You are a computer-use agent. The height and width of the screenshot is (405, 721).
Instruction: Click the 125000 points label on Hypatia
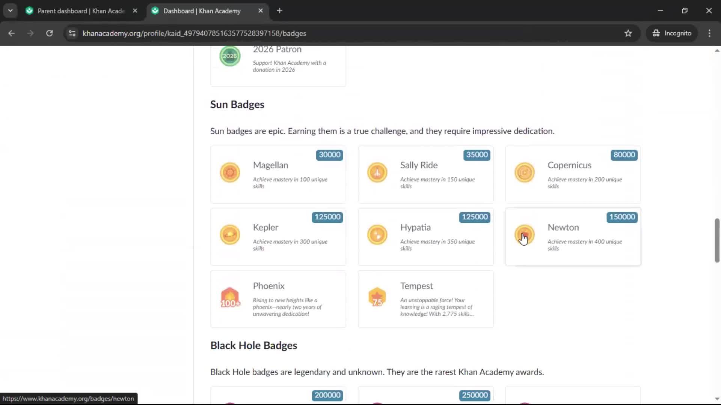coord(475,217)
